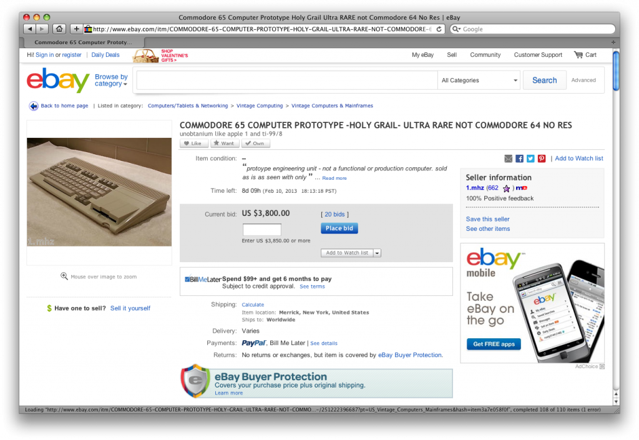Screen dimensions: 639x440
Task: Toggle the Like button on the listing
Action: pos(194,144)
